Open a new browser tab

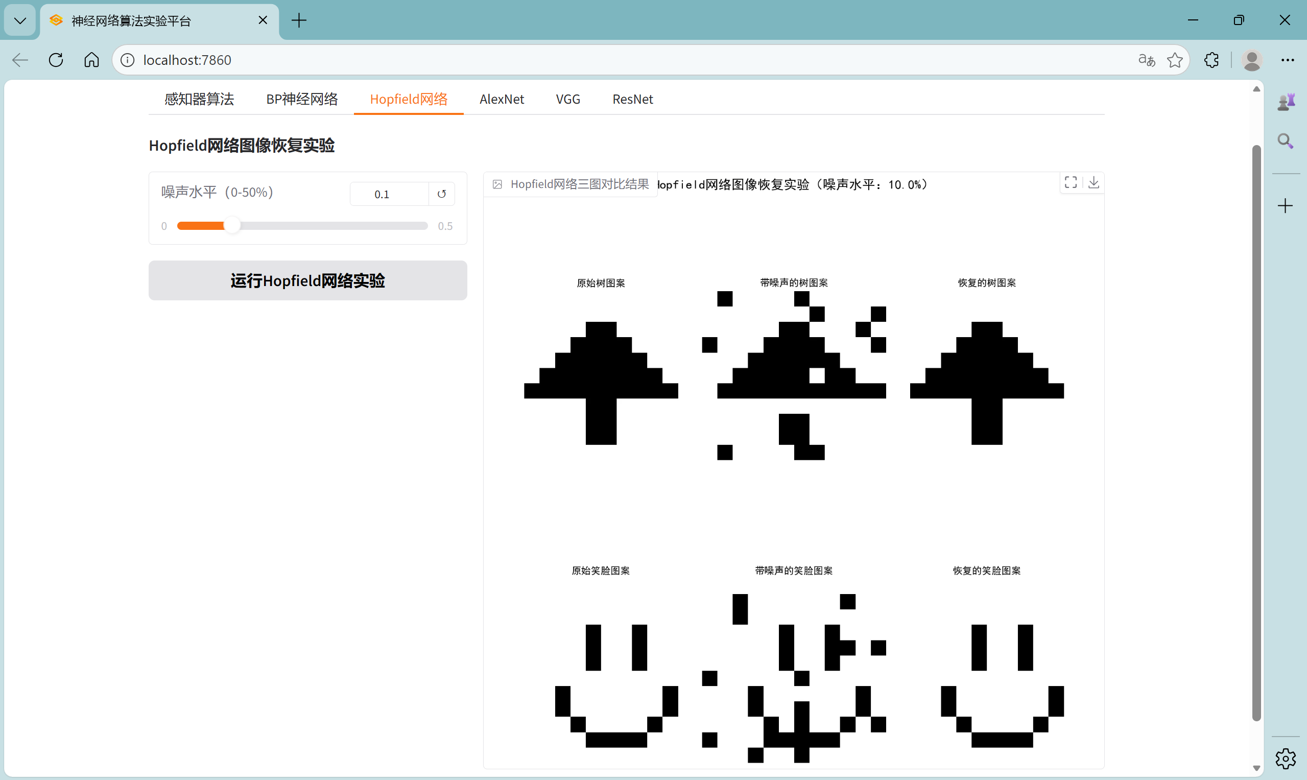298,20
